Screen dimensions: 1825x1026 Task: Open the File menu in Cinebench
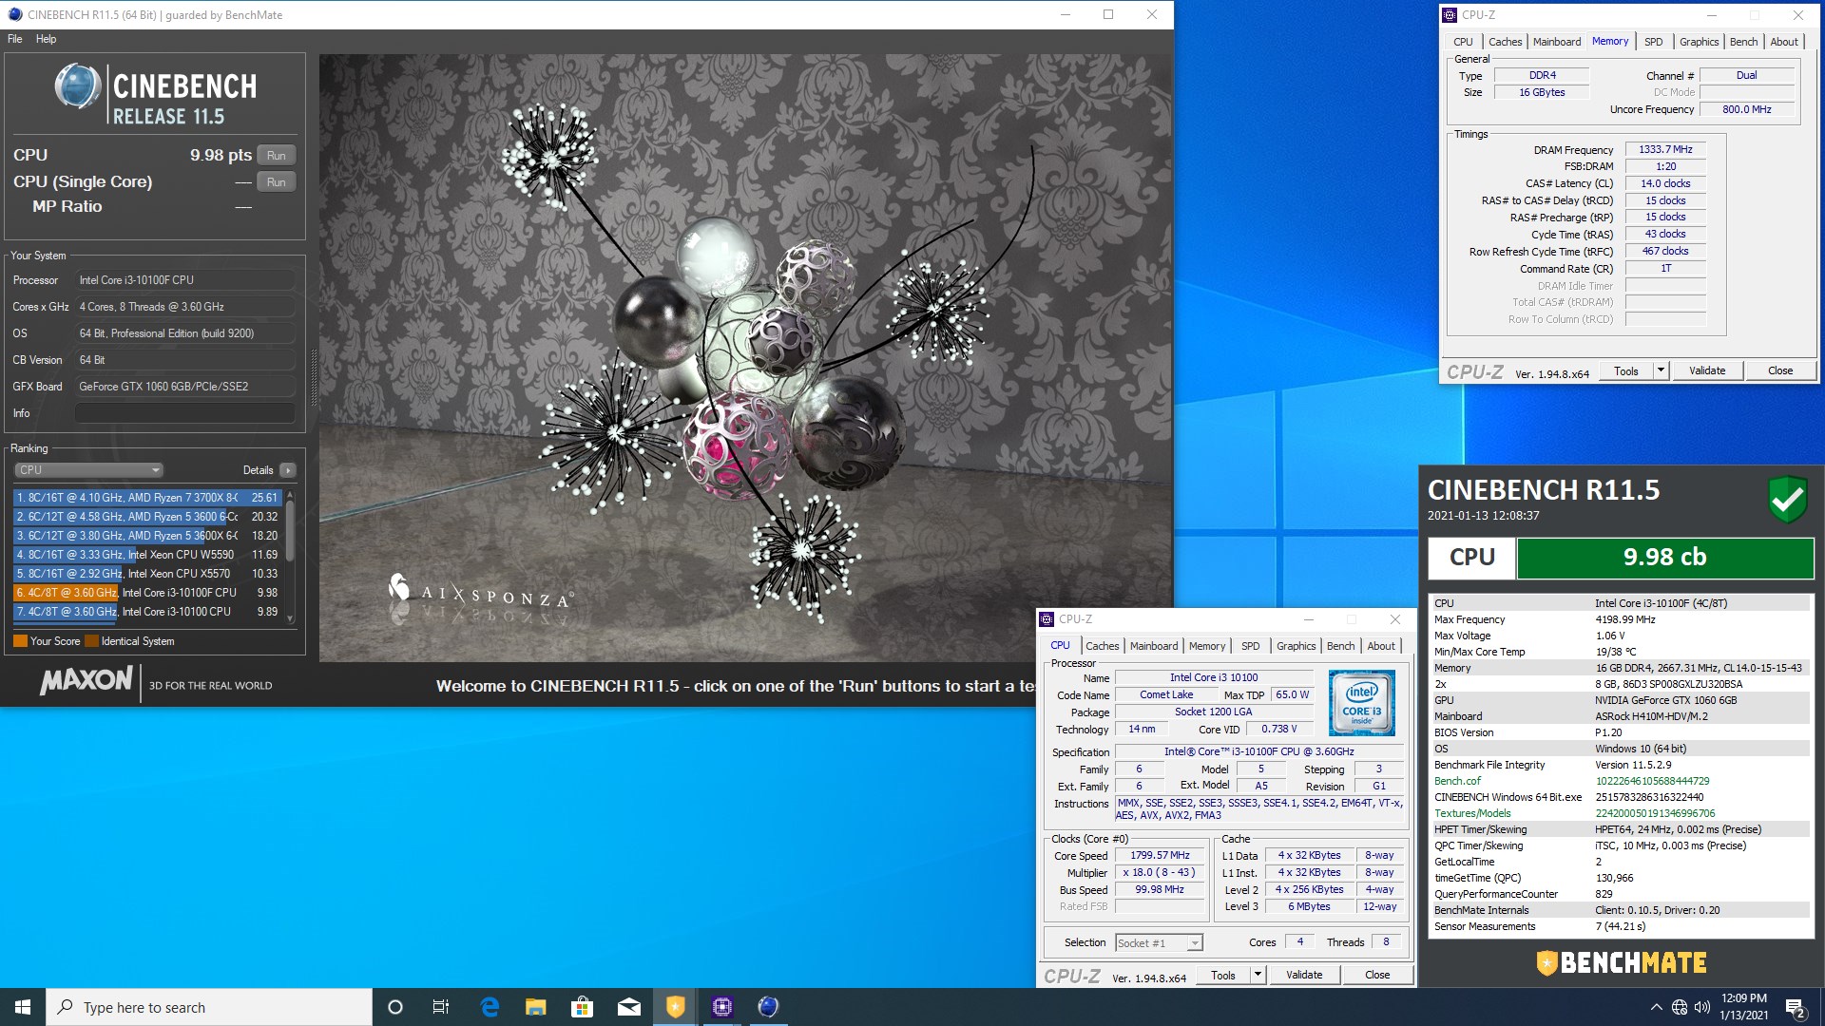tap(15, 39)
